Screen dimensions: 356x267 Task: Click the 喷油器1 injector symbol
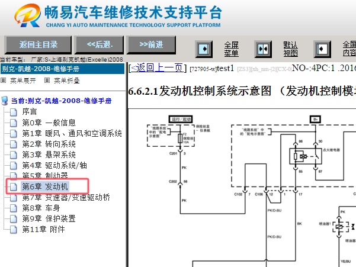click(x=339, y=227)
